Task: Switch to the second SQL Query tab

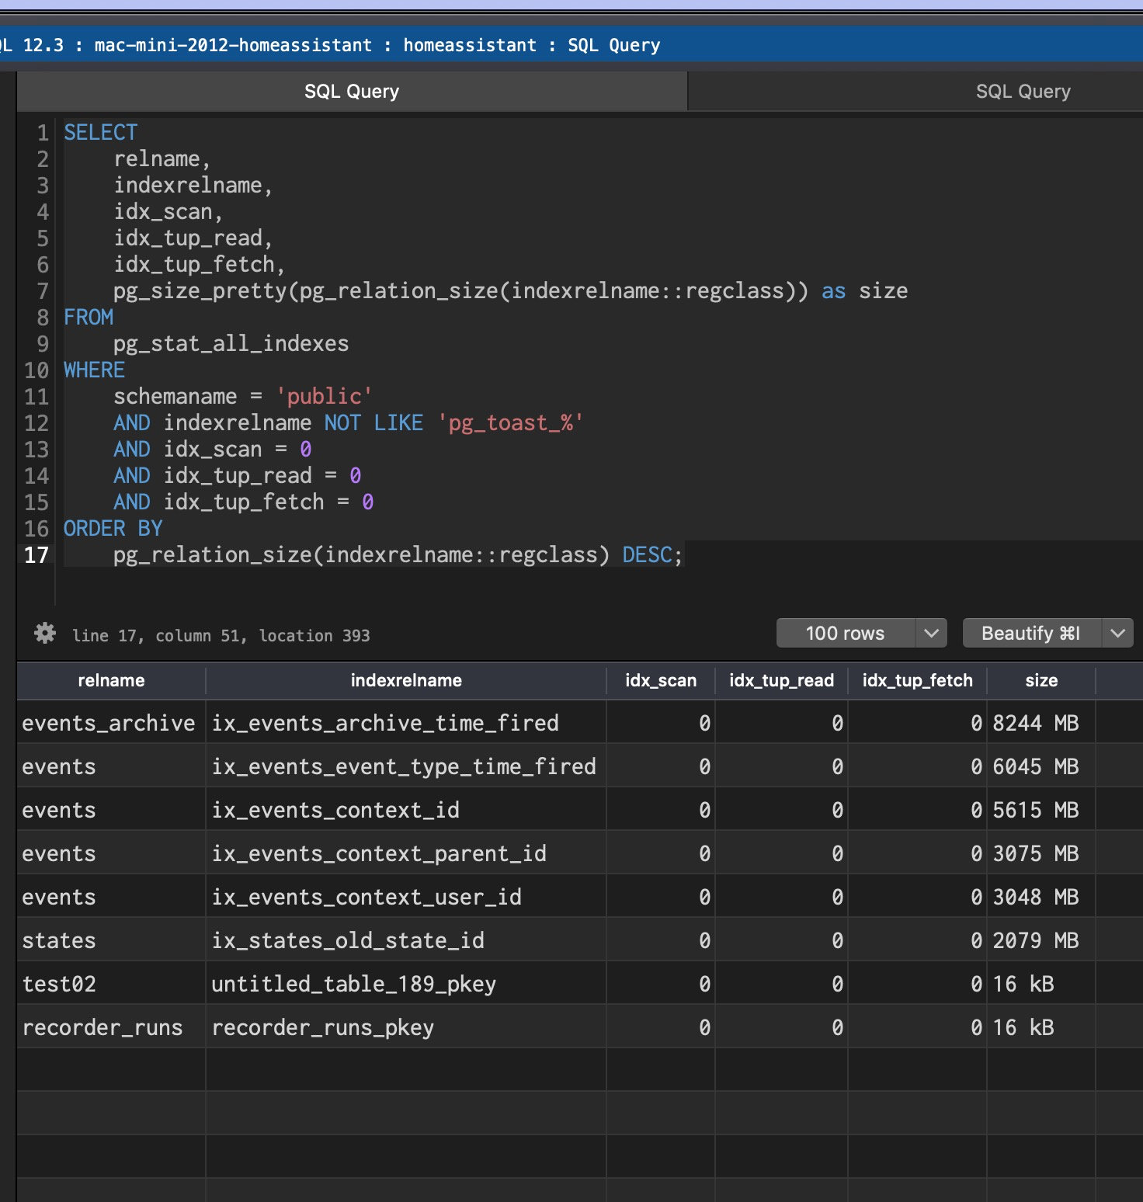Action: click(1023, 92)
